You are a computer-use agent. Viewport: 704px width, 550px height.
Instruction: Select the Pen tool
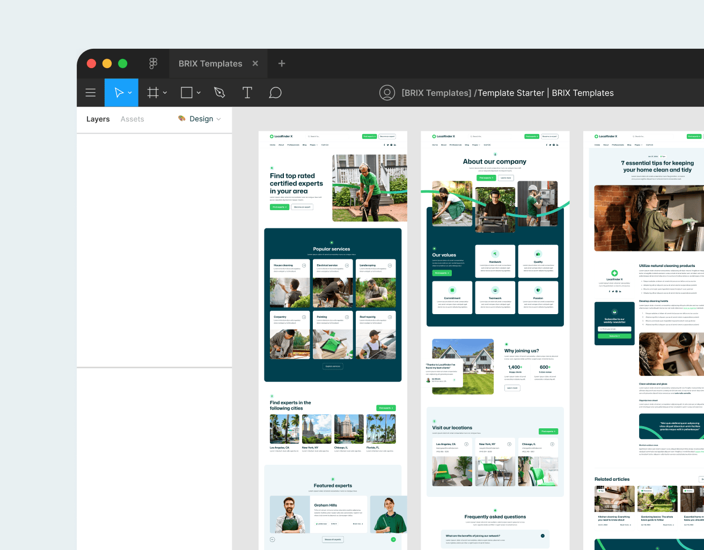click(x=219, y=93)
